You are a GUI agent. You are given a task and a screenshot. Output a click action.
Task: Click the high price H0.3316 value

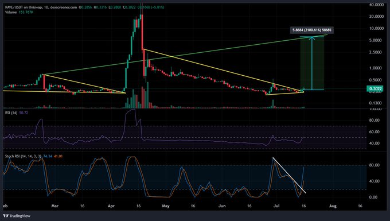[100, 7]
